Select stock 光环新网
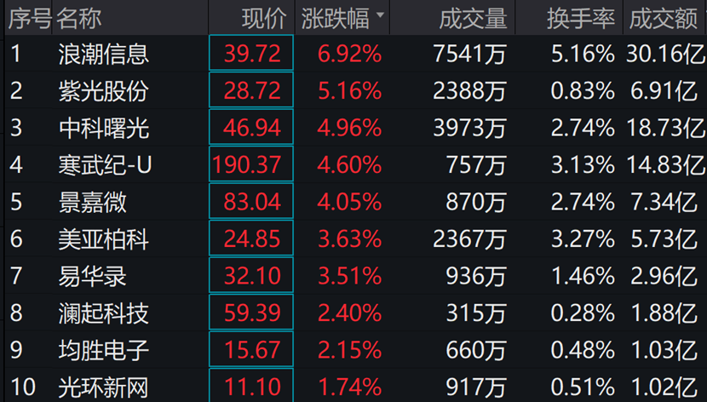 pyautogui.click(x=104, y=387)
